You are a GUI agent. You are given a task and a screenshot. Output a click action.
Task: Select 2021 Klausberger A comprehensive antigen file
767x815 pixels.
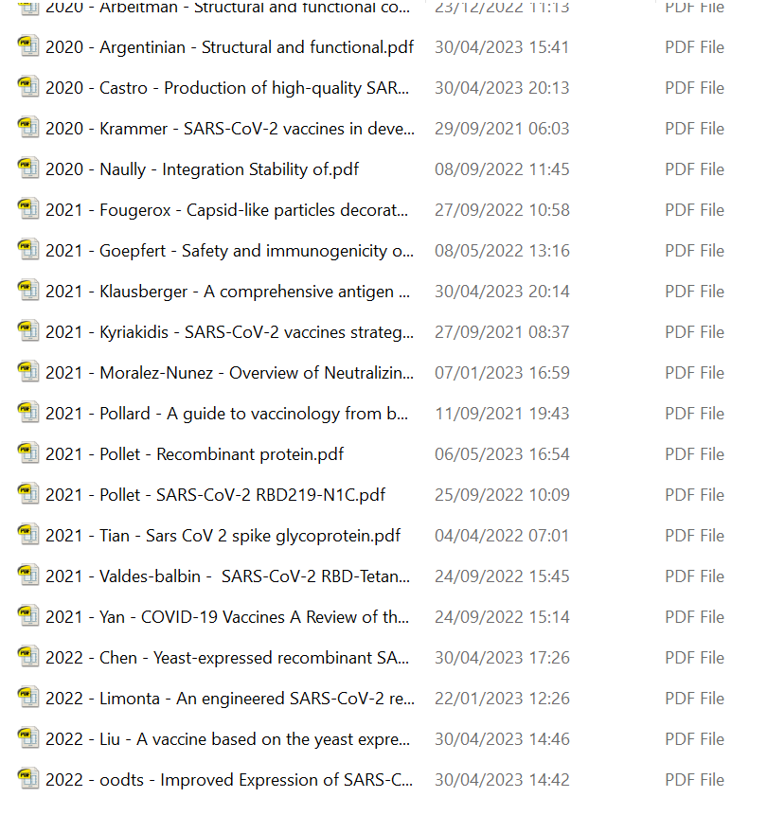[x=227, y=292]
